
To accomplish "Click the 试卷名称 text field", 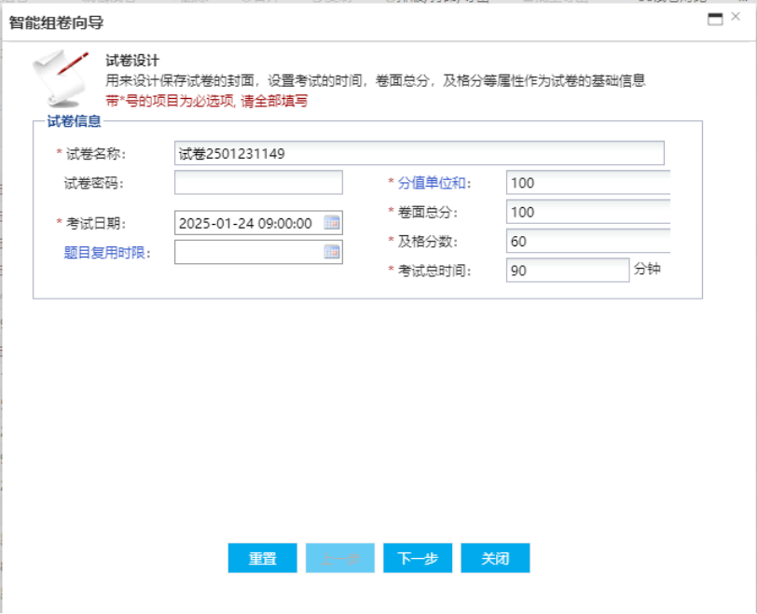I will click(419, 153).
